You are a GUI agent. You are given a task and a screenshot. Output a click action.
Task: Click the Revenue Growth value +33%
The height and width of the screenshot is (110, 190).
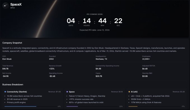pos(52,69)
